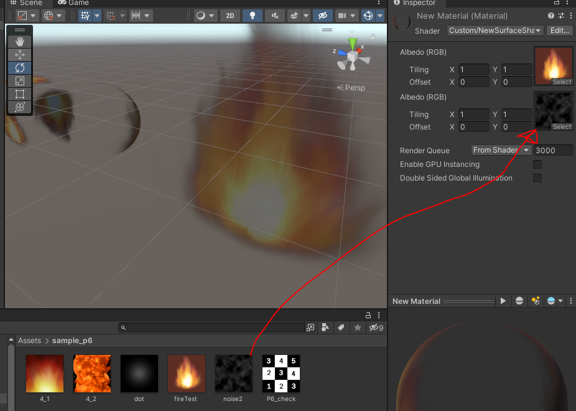The image size is (576, 411).
Task: Toggle scene lighting bulb button
Action: coord(253,16)
